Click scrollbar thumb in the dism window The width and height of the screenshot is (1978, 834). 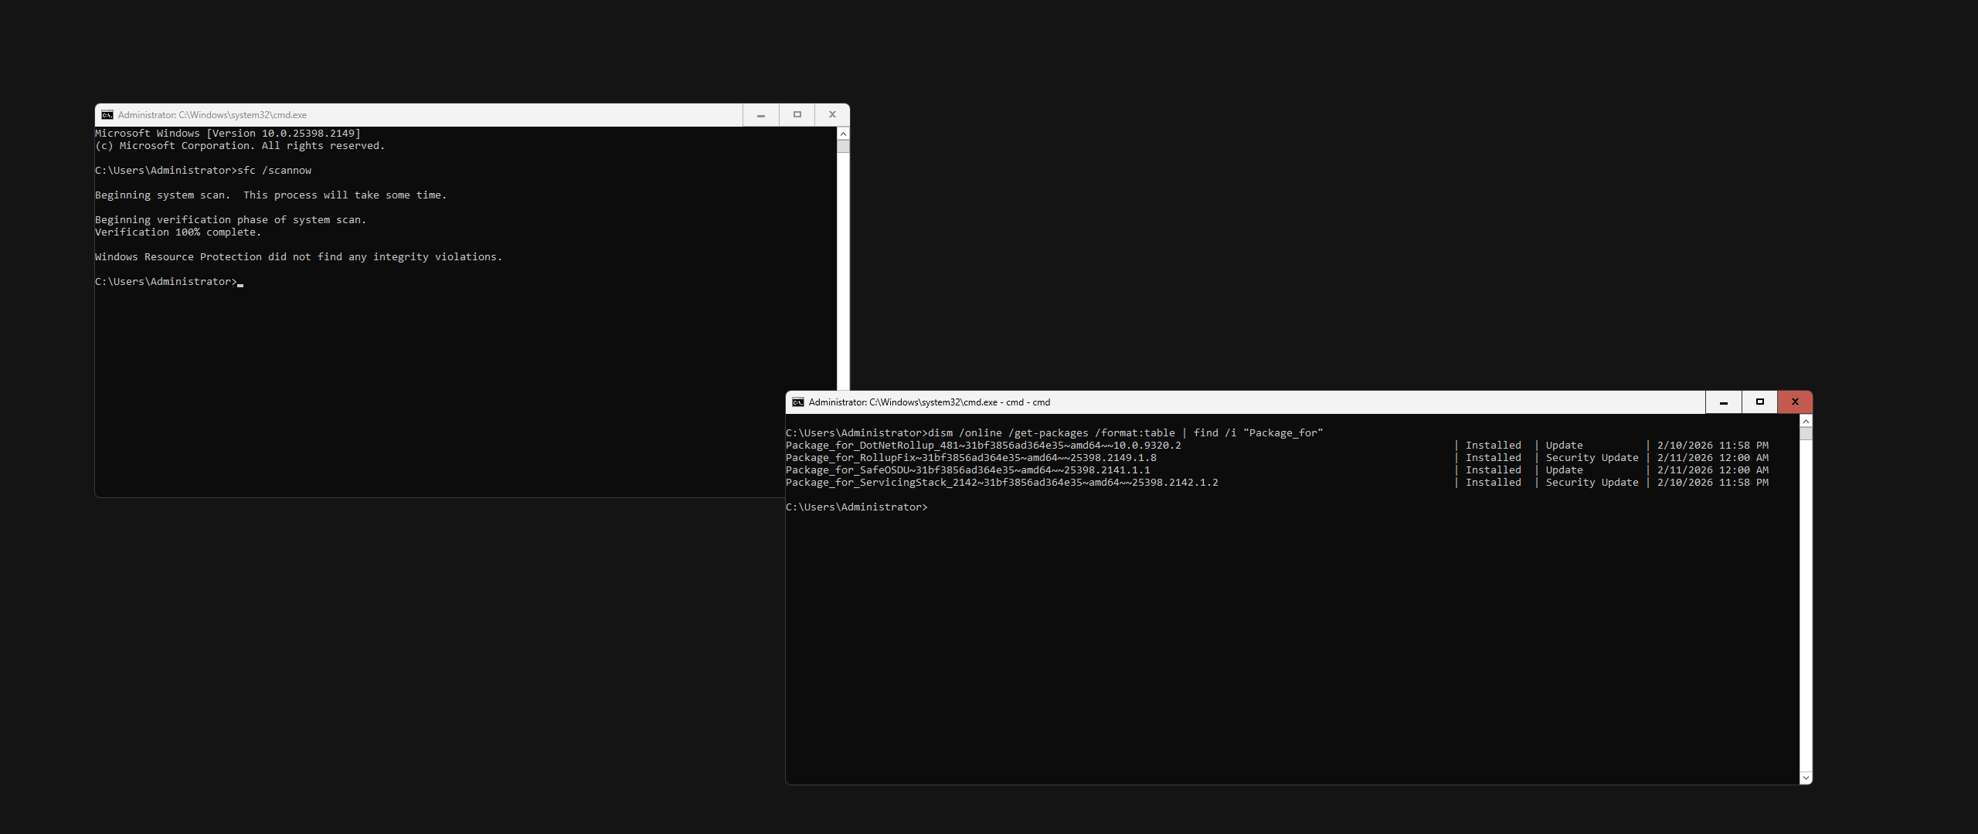(x=1806, y=433)
